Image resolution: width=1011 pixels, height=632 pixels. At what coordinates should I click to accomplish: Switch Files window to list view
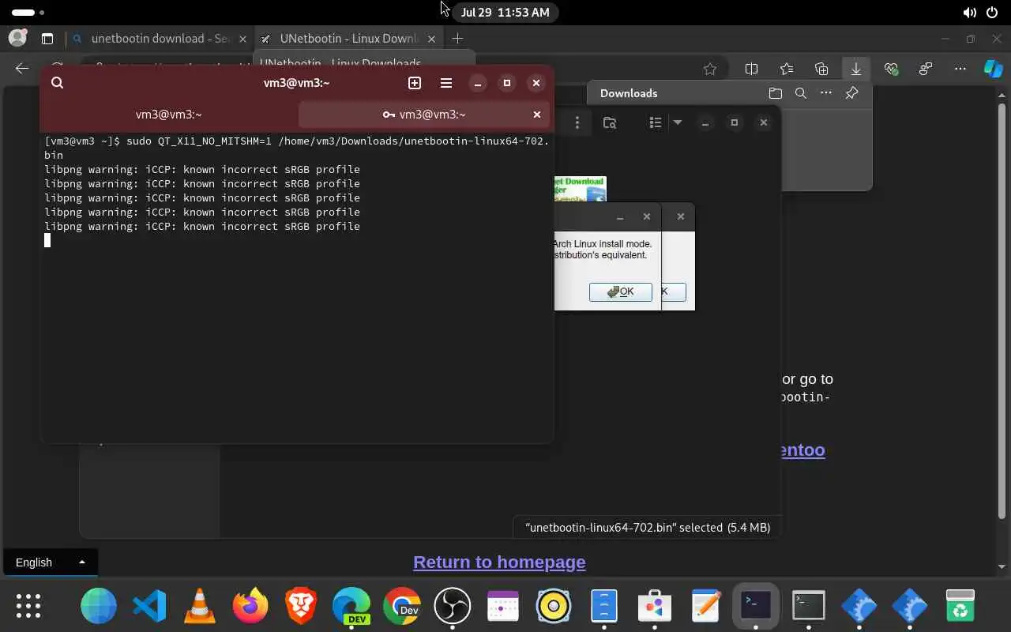[x=655, y=122]
